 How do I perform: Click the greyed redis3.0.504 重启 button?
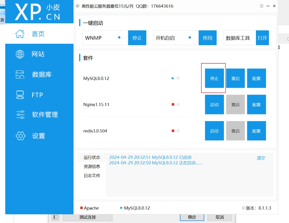tap(235, 131)
